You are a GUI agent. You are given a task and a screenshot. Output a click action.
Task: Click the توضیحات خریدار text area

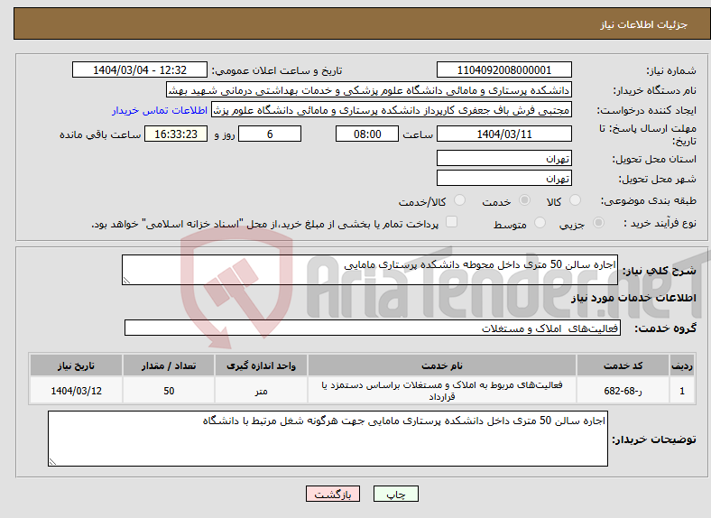pos(328,439)
